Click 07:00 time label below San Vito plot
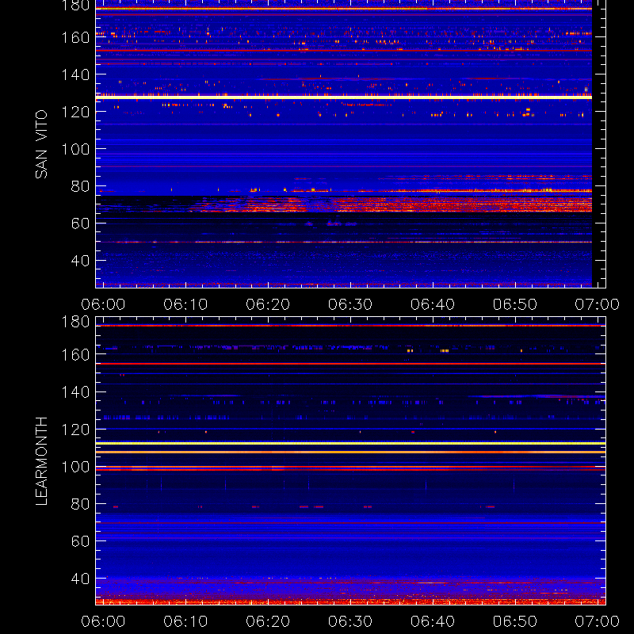This screenshot has height=634, width=634. coord(598,304)
